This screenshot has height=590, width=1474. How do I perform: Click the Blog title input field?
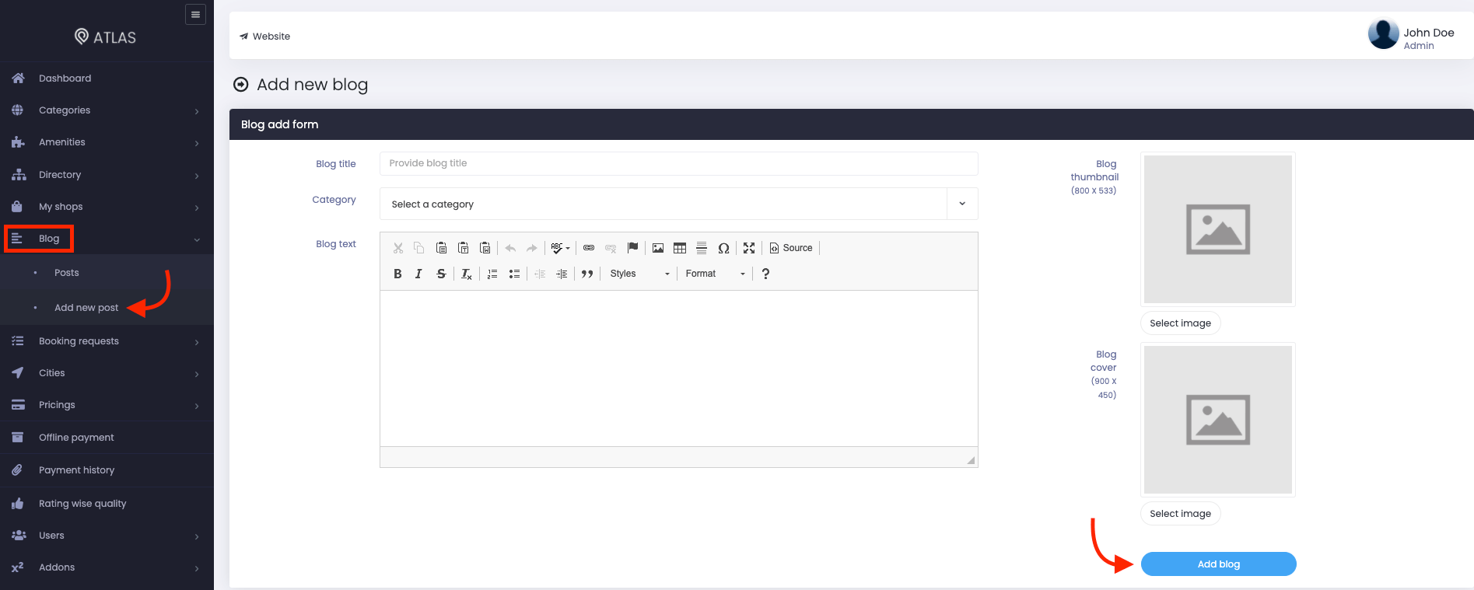678,163
